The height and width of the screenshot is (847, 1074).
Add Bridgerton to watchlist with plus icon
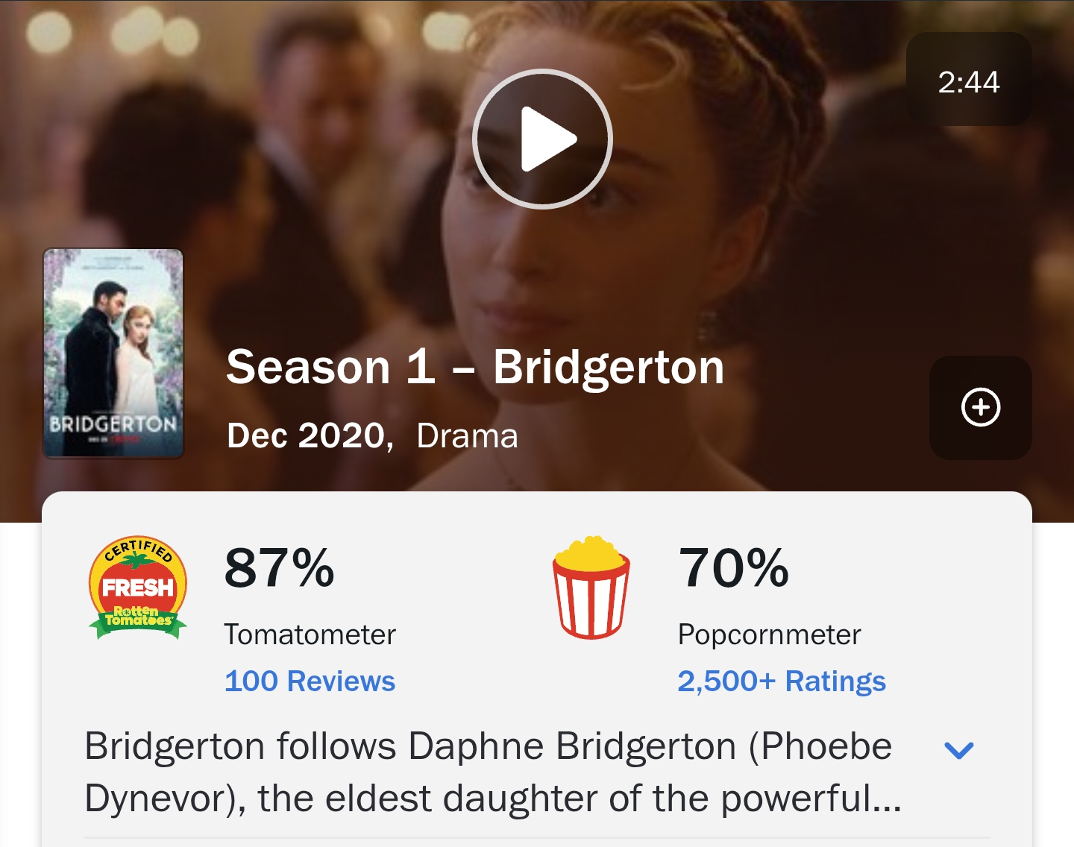coord(980,407)
